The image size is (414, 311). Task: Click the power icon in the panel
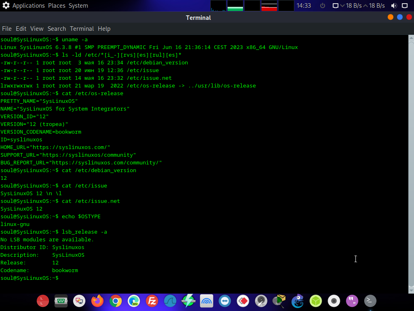click(x=323, y=6)
